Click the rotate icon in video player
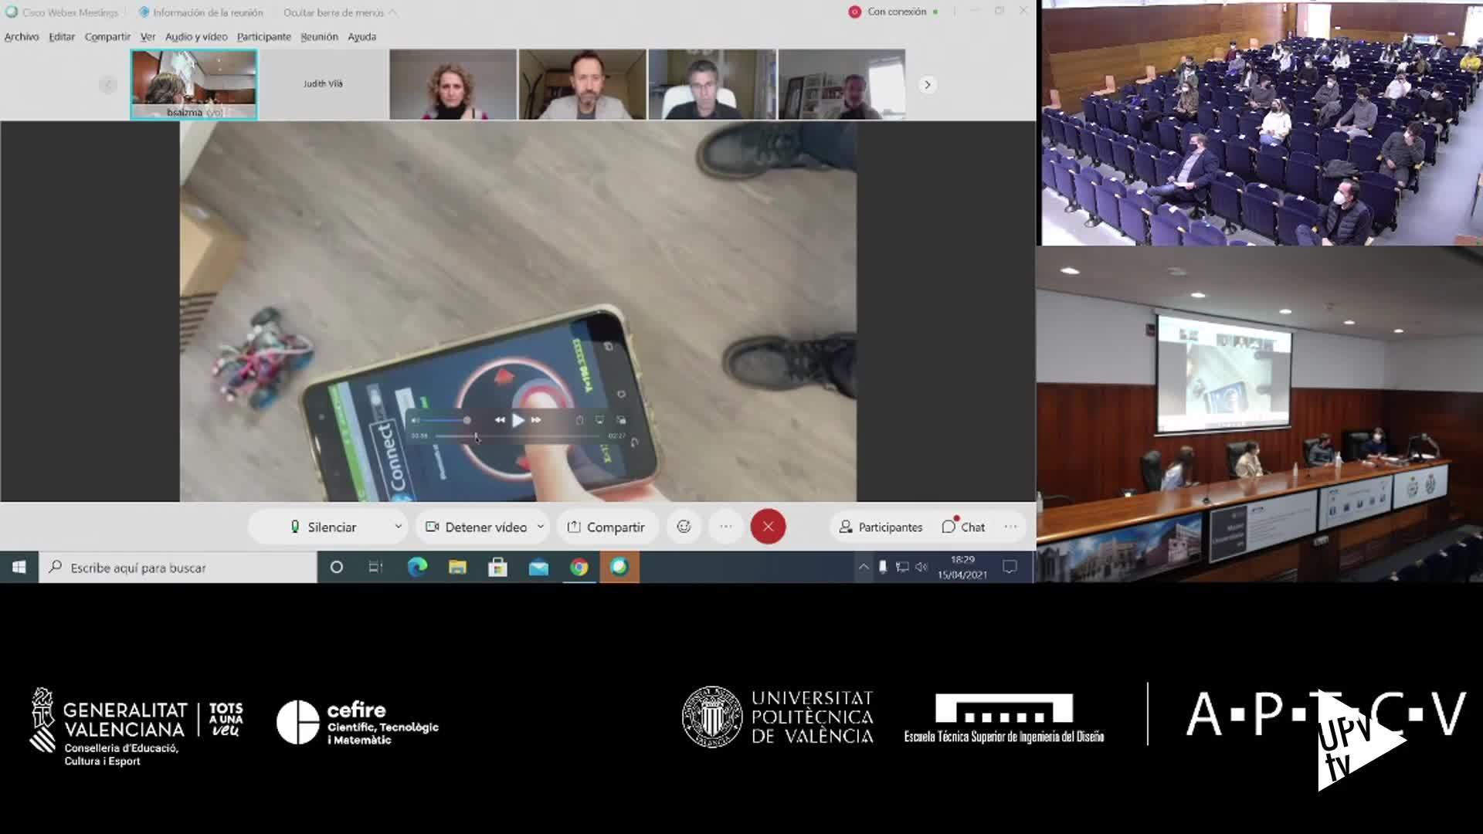The image size is (1483, 834). [x=579, y=420]
